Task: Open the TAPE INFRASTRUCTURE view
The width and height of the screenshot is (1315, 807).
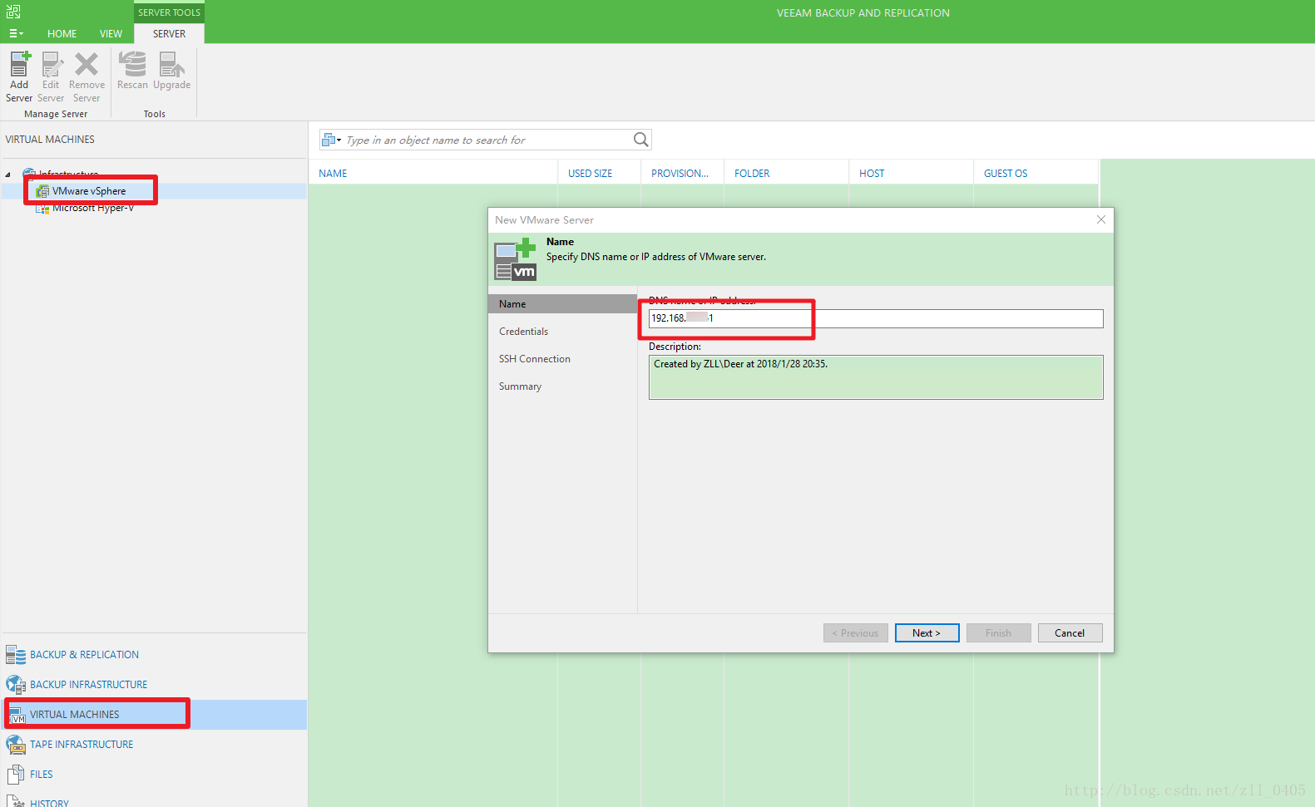Action: pos(154,745)
